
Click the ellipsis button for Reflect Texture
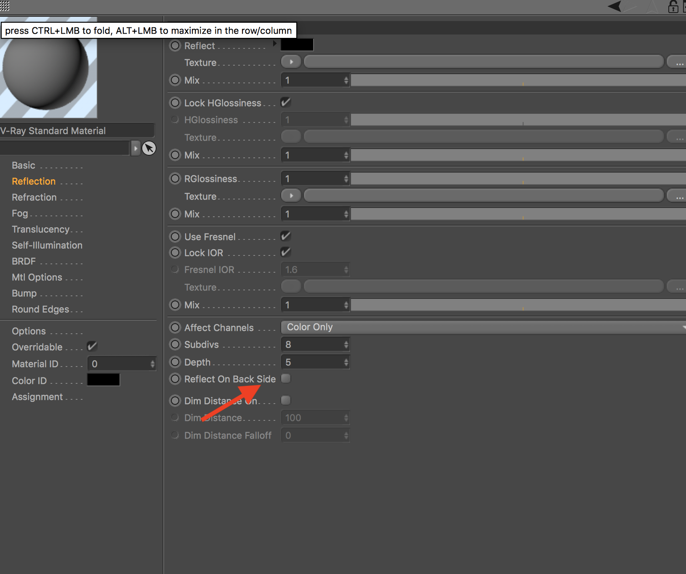(677, 62)
